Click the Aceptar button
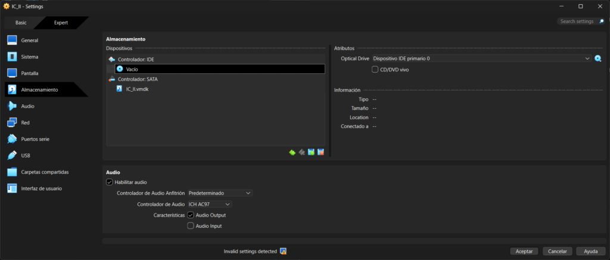The image size is (610, 260). pyautogui.click(x=524, y=251)
